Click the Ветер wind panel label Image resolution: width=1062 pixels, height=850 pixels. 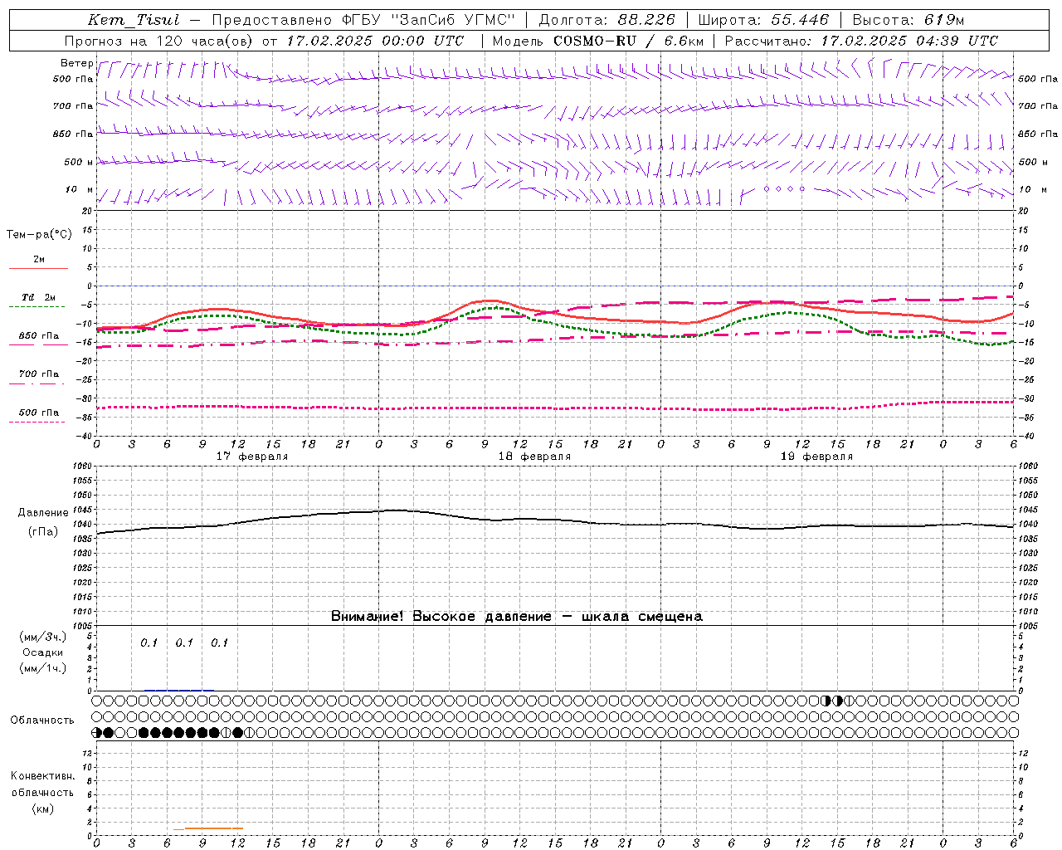click(76, 63)
